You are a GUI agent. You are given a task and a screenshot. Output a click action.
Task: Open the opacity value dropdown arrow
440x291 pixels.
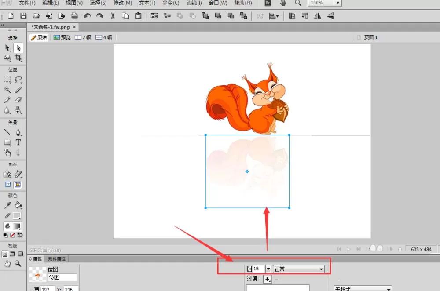(x=268, y=269)
